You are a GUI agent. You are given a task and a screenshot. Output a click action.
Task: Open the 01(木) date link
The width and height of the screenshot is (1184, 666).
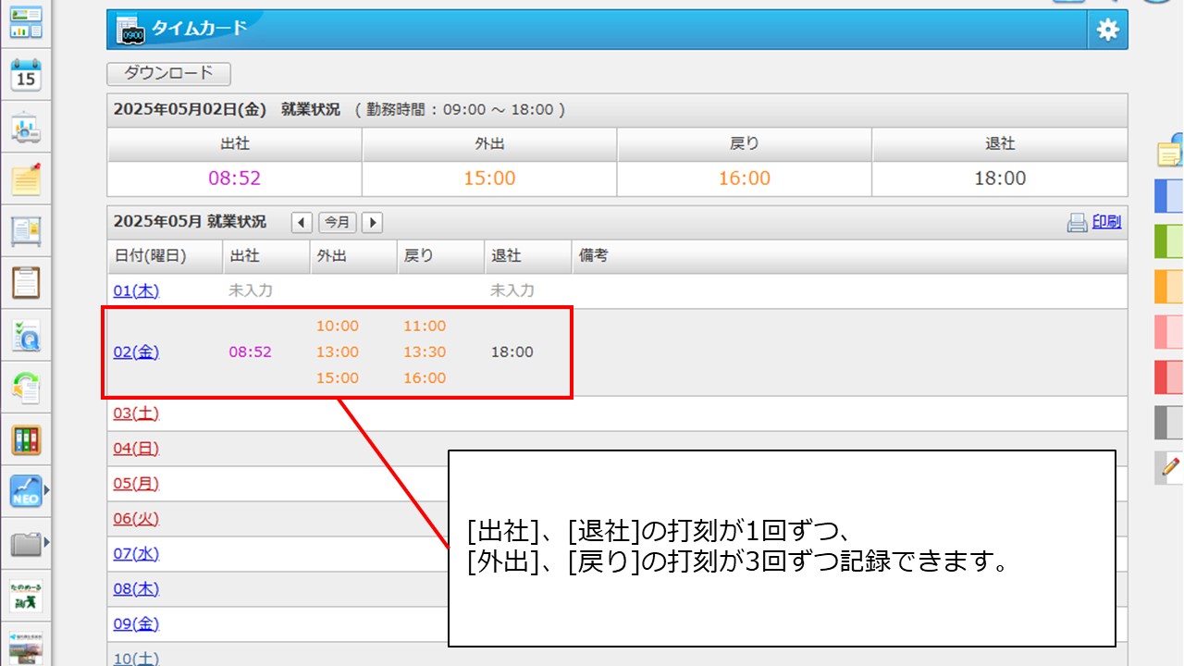[x=136, y=290]
